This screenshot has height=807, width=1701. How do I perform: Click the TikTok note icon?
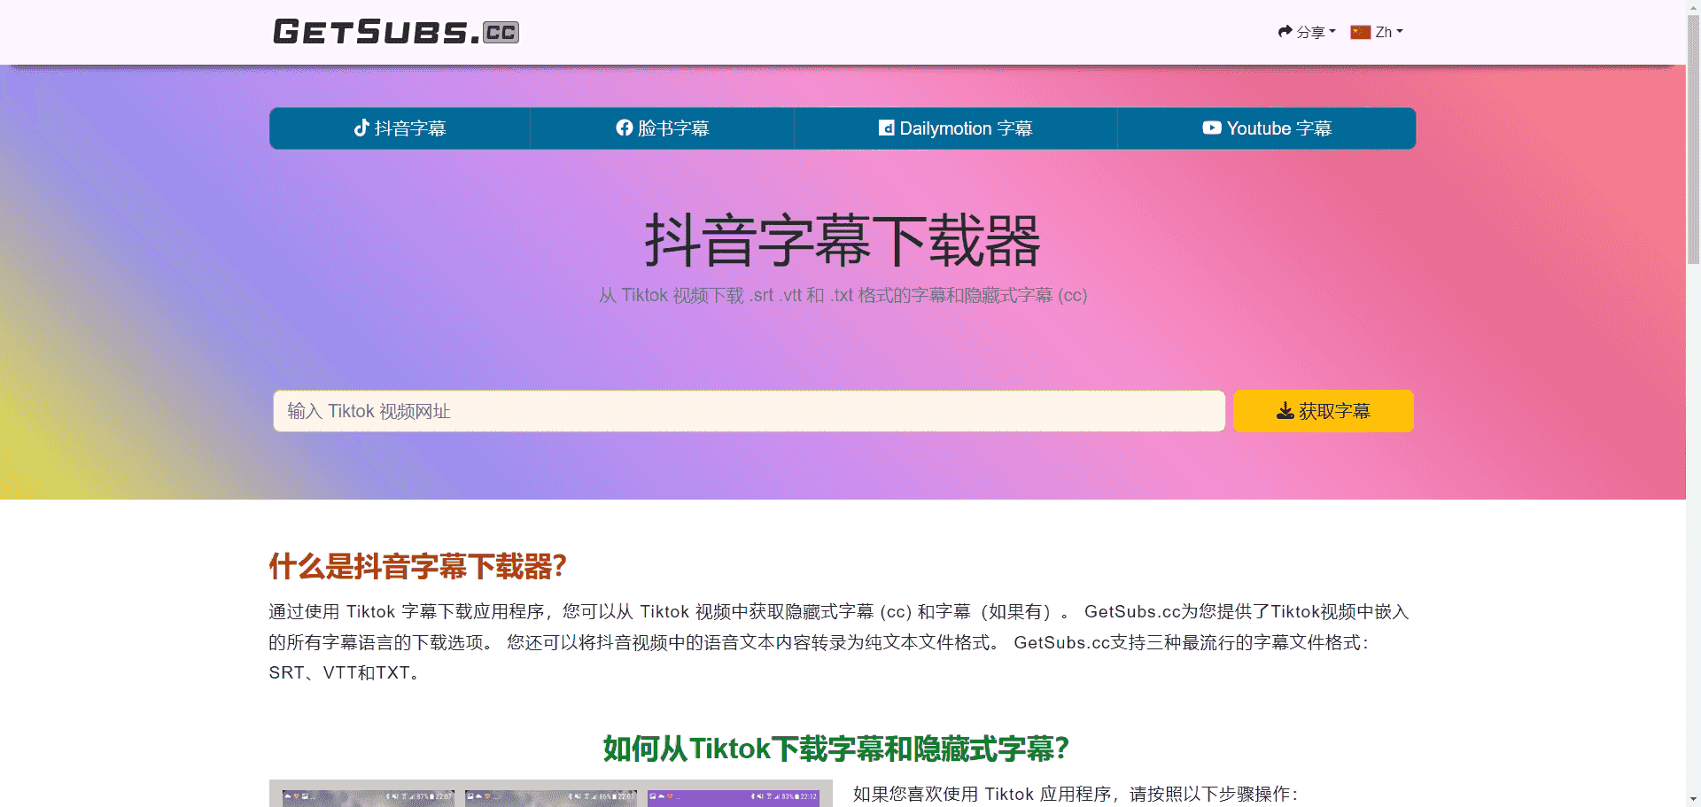pyautogui.click(x=361, y=128)
